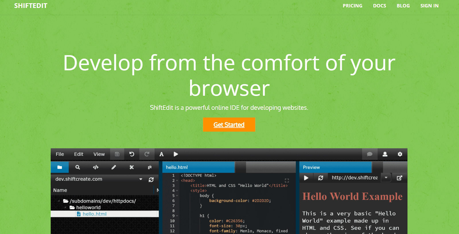Click the redo arrow icon
This screenshot has width=459, height=234.
(147, 154)
